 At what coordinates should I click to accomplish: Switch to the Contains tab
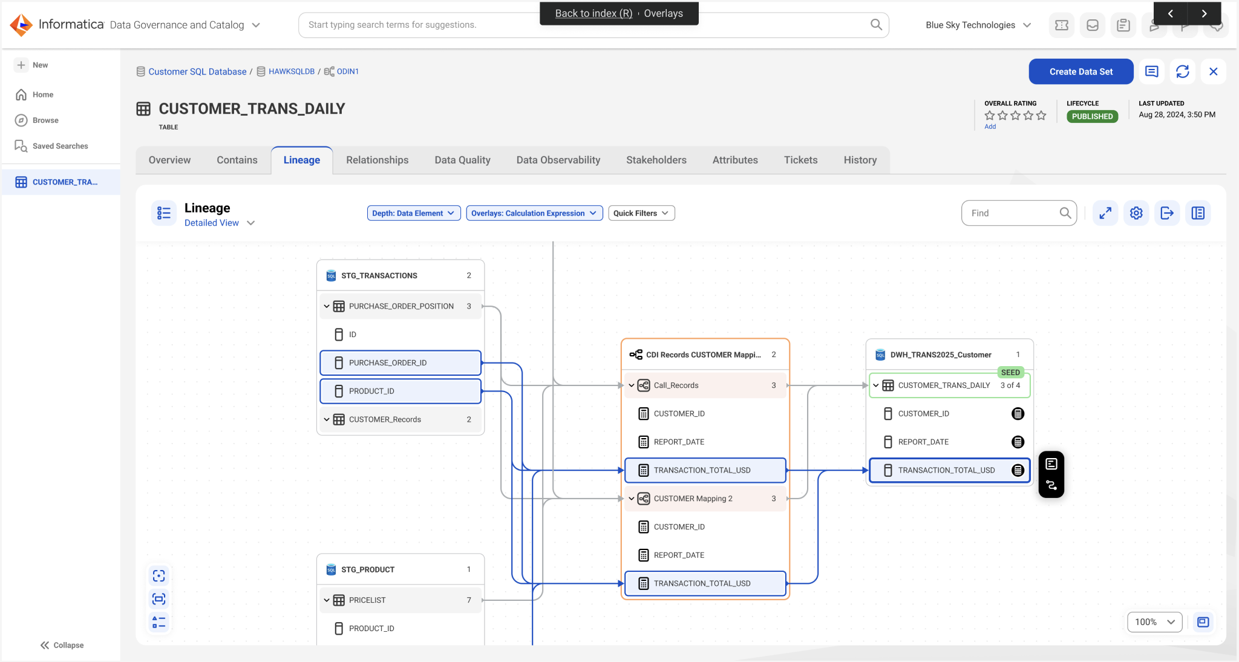[237, 160]
